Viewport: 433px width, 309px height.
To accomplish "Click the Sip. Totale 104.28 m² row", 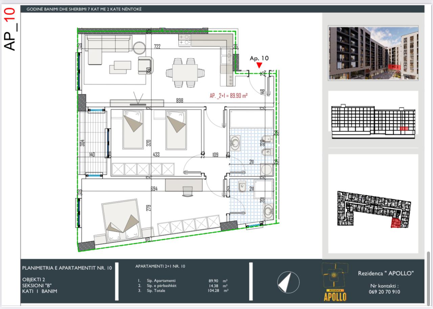I will click(x=183, y=290).
